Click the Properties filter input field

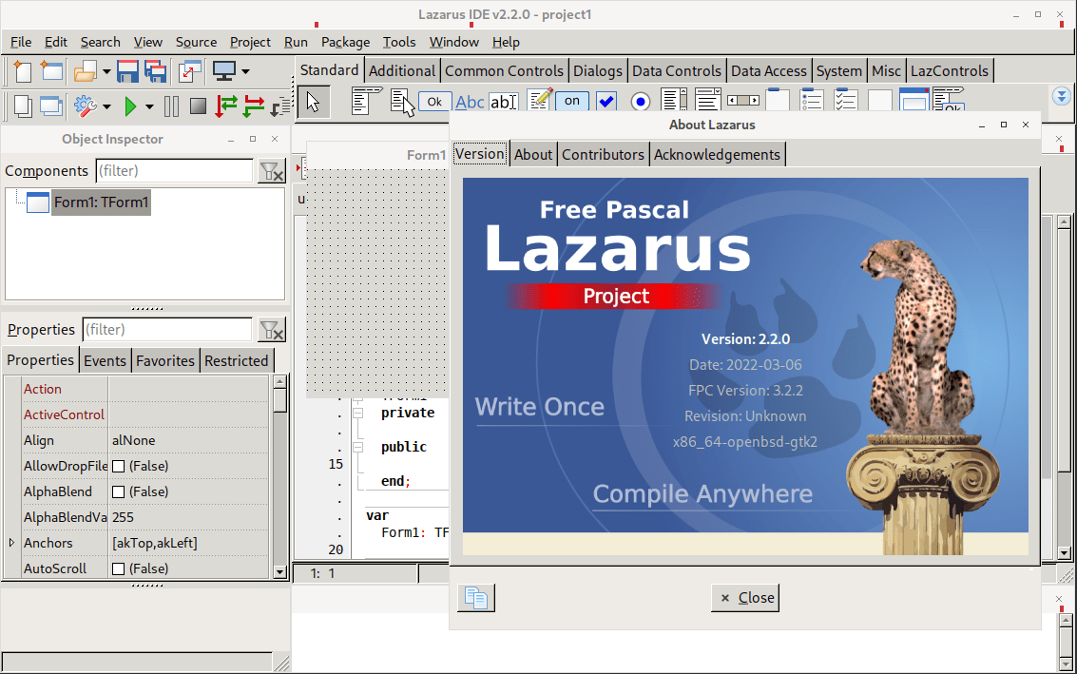click(167, 330)
